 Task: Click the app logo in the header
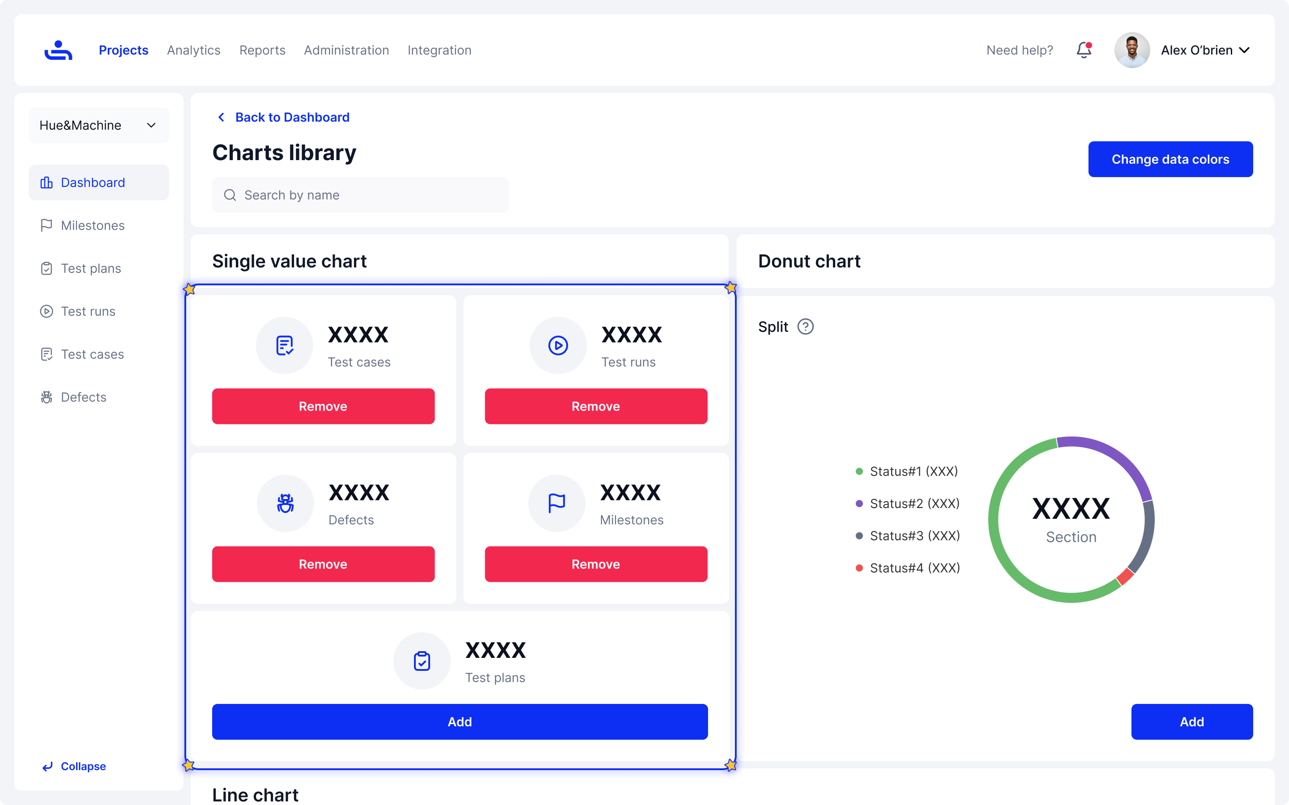coord(58,50)
